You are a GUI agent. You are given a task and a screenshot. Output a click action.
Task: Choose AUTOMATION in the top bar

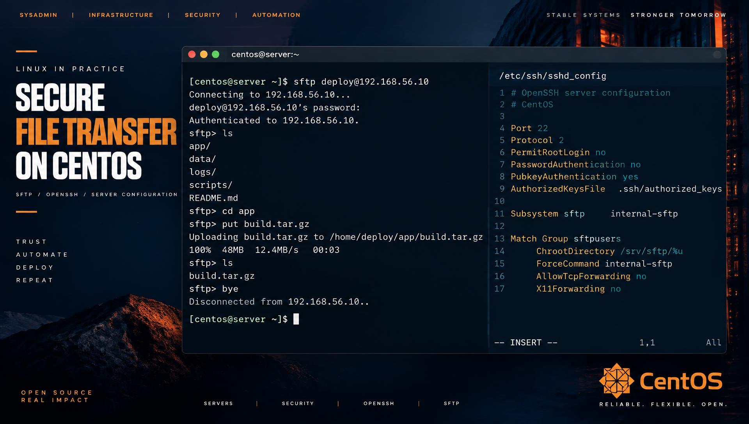coord(277,15)
